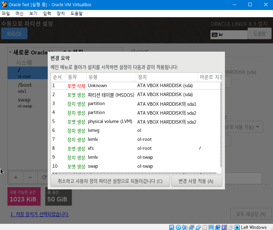
Task: Click the reload storage configuration icon
Action: pos(44,177)
